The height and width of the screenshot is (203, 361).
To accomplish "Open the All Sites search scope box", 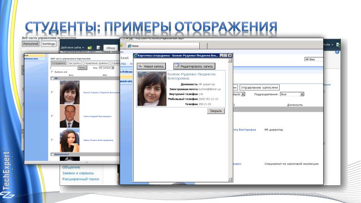I will tap(314, 59).
